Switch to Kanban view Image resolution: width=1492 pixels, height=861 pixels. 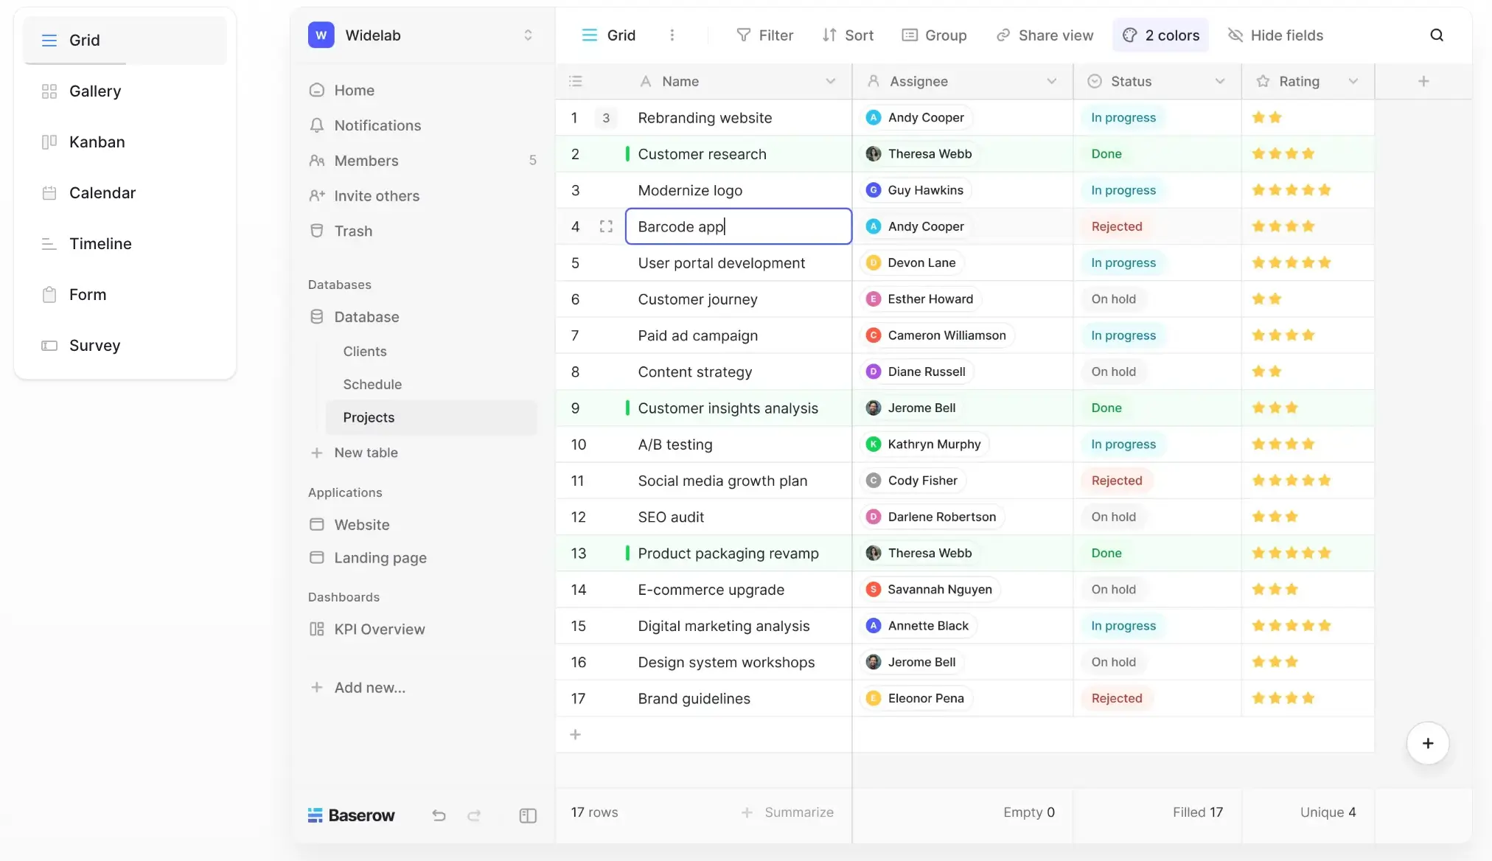[x=97, y=142]
